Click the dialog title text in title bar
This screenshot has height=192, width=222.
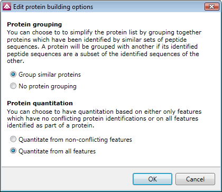pyautogui.click(x=53, y=7)
